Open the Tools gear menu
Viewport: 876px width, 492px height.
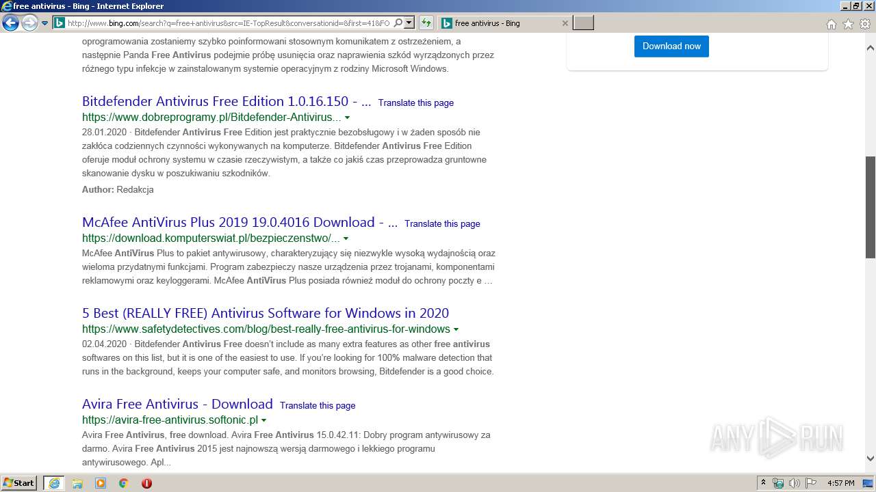pos(864,24)
